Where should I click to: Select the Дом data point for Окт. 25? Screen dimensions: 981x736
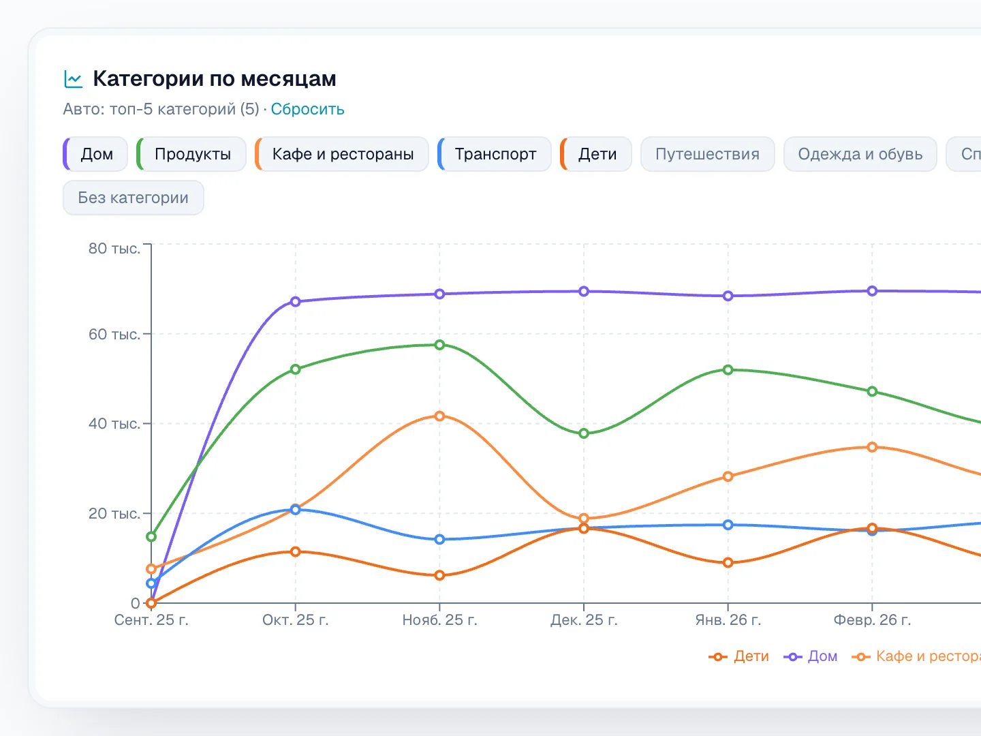pyautogui.click(x=296, y=302)
